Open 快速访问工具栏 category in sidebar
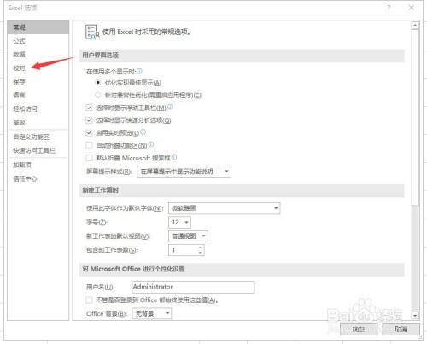This screenshot has height=344, width=427. coord(38,150)
